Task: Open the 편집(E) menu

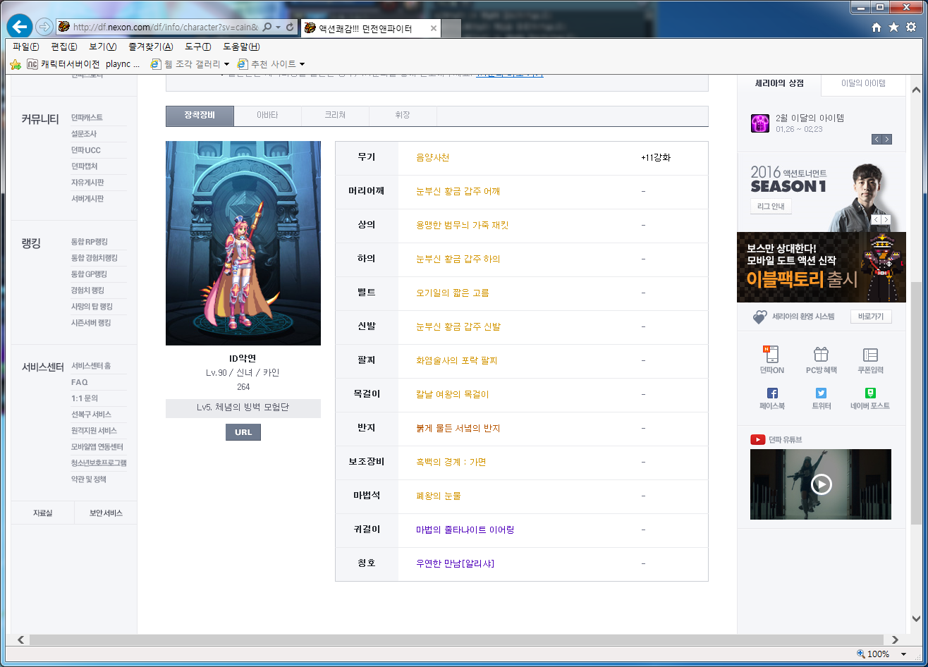Action: (63, 47)
